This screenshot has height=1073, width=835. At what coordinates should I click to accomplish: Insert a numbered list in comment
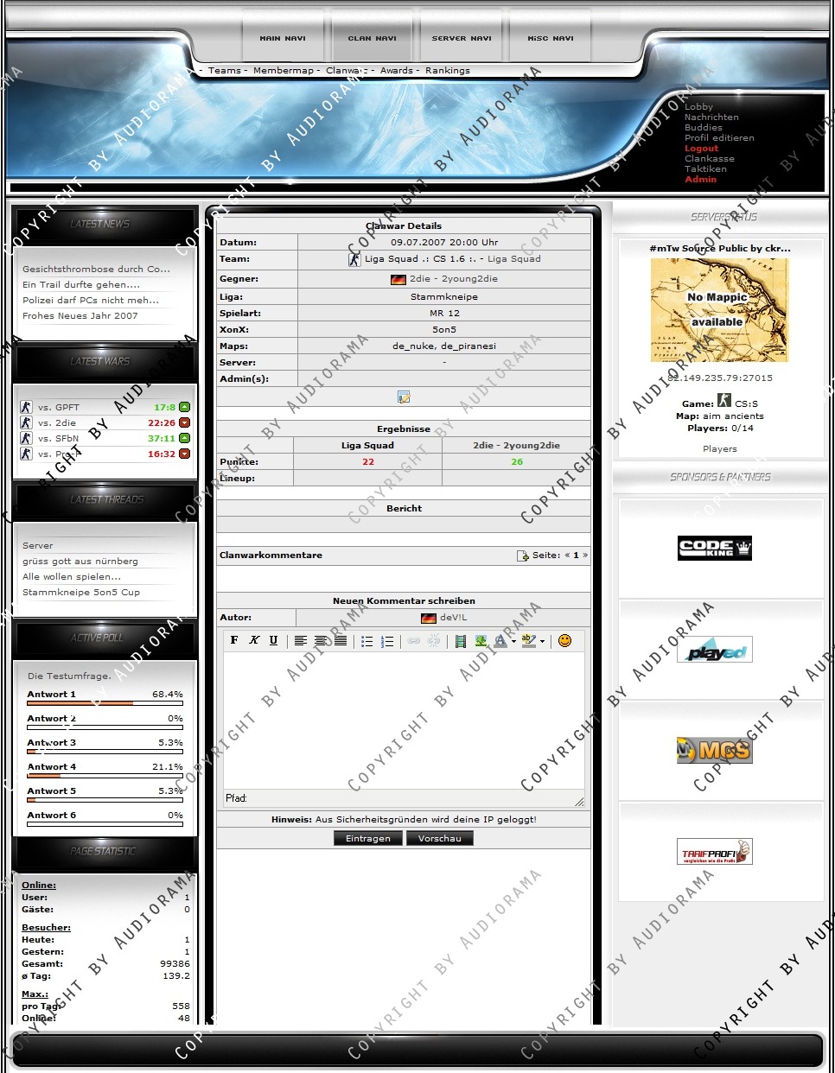click(387, 641)
